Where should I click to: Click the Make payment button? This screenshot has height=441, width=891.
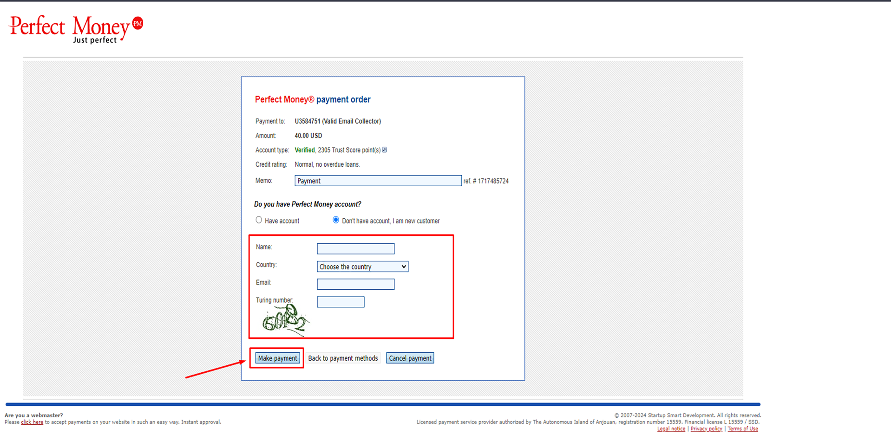coord(277,358)
